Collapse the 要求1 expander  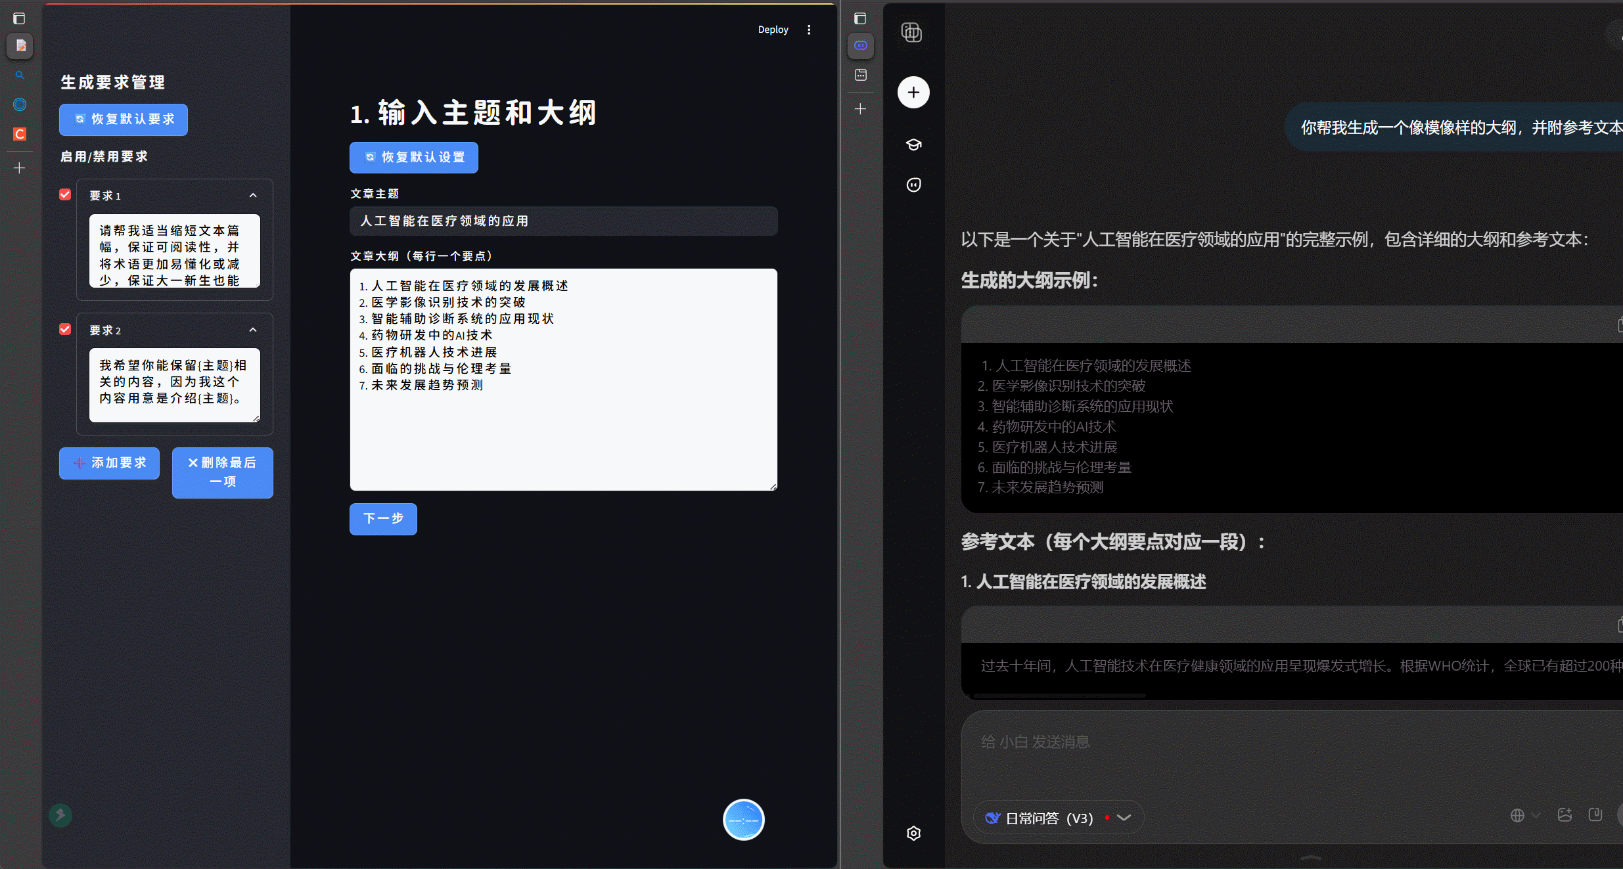pyautogui.click(x=253, y=196)
